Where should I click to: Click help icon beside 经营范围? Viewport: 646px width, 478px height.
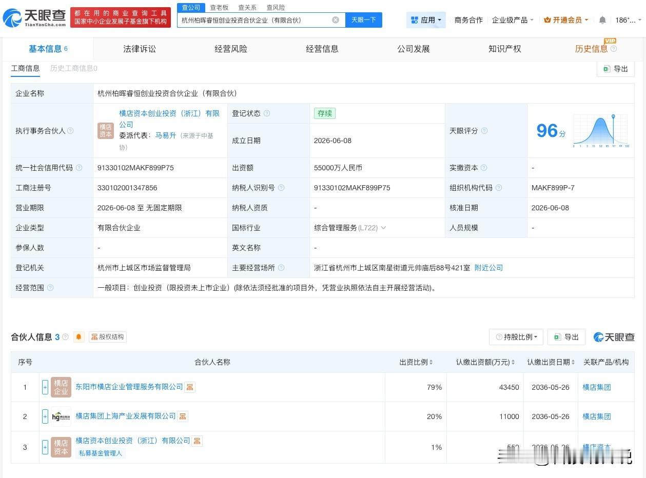(x=50, y=288)
